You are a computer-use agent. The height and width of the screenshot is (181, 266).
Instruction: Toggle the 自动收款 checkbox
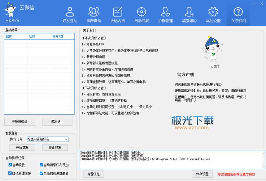click(x=10, y=165)
